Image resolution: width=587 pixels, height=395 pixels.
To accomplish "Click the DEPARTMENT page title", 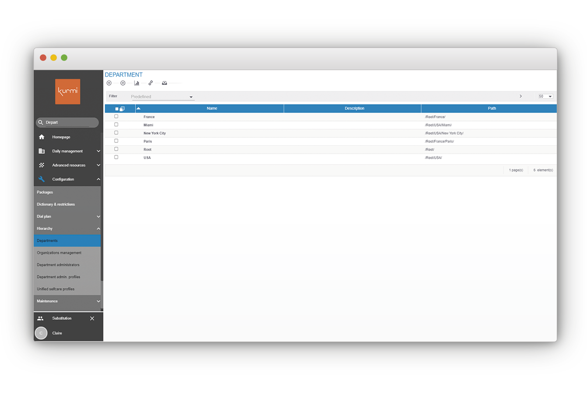I will coord(124,75).
